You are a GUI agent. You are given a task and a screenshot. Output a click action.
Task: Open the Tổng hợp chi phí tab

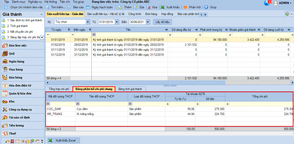(59, 89)
